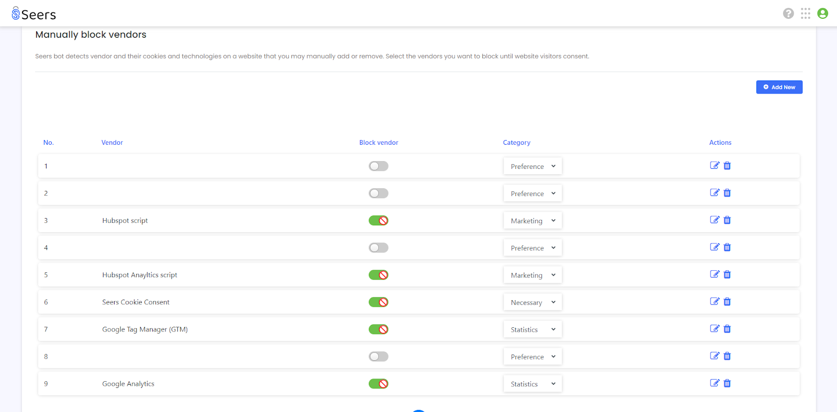This screenshot has width=837, height=412.
Task: Edit the Hubspot script vendor
Action: (715, 220)
